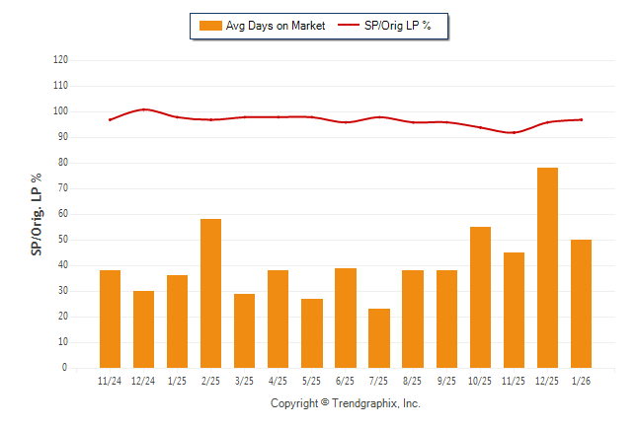Select the 5/25 orange bar
This screenshot has height=428, width=638.
pos(311,333)
